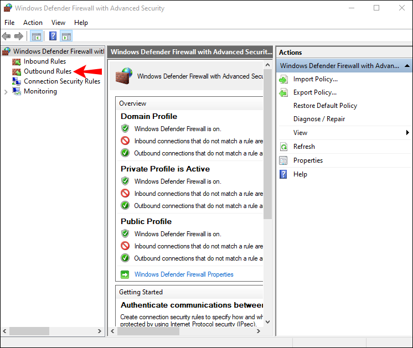Click the center pane horizontal scroll left arrow

(113, 331)
